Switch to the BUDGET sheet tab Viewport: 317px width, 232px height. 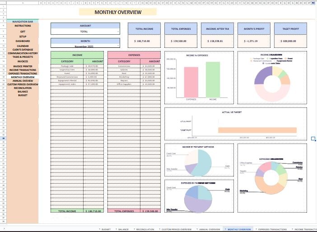click(x=106, y=229)
